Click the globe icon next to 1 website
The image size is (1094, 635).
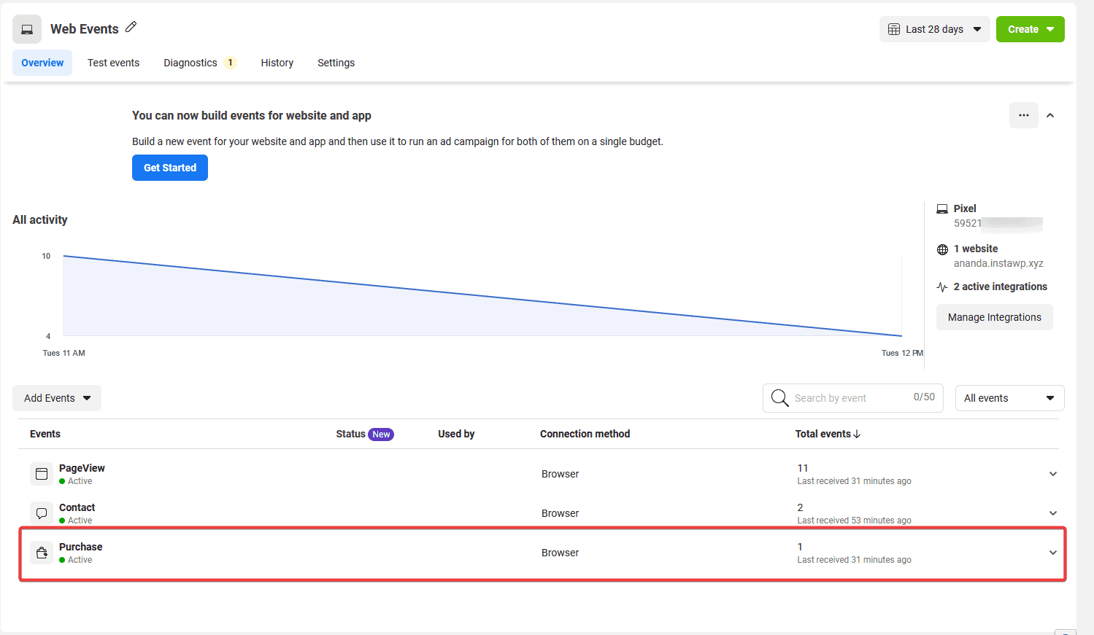[x=942, y=249]
